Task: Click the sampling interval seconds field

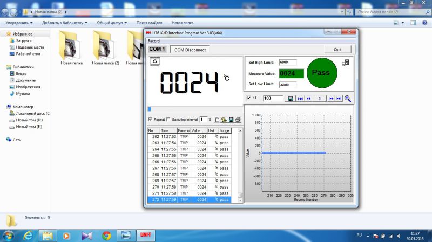Action: tap(204, 119)
